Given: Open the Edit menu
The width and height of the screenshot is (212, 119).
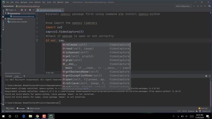Looking at the screenshot, I should point(12,2).
